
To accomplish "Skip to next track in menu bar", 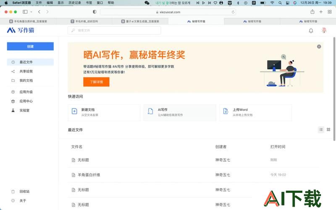I will (209, 3).
